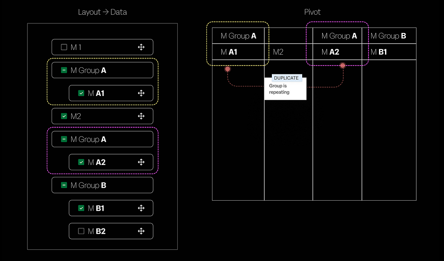This screenshot has width=444, height=261.
Task: Click the pivot header M Group A above M A1
Action: coord(238,36)
